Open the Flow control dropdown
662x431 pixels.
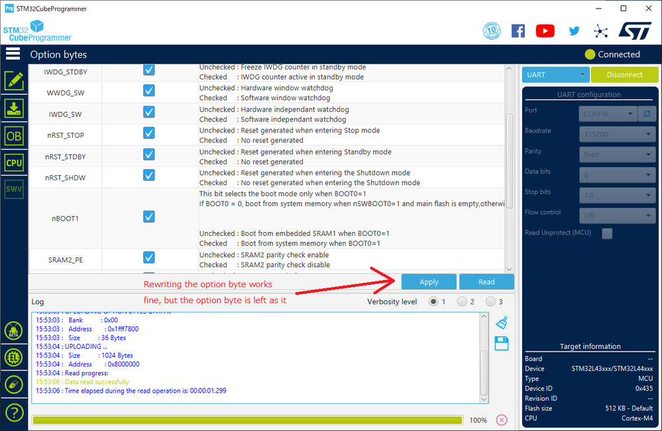pos(617,215)
